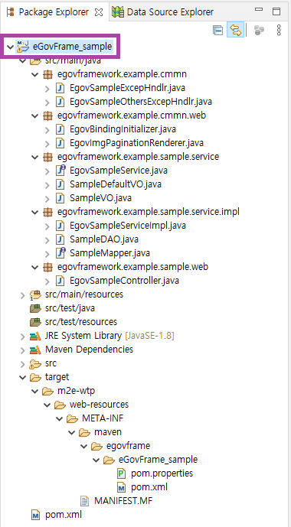The width and height of the screenshot is (291, 527).
Task: Select pom.properties file
Action: [x=162, y=473]
